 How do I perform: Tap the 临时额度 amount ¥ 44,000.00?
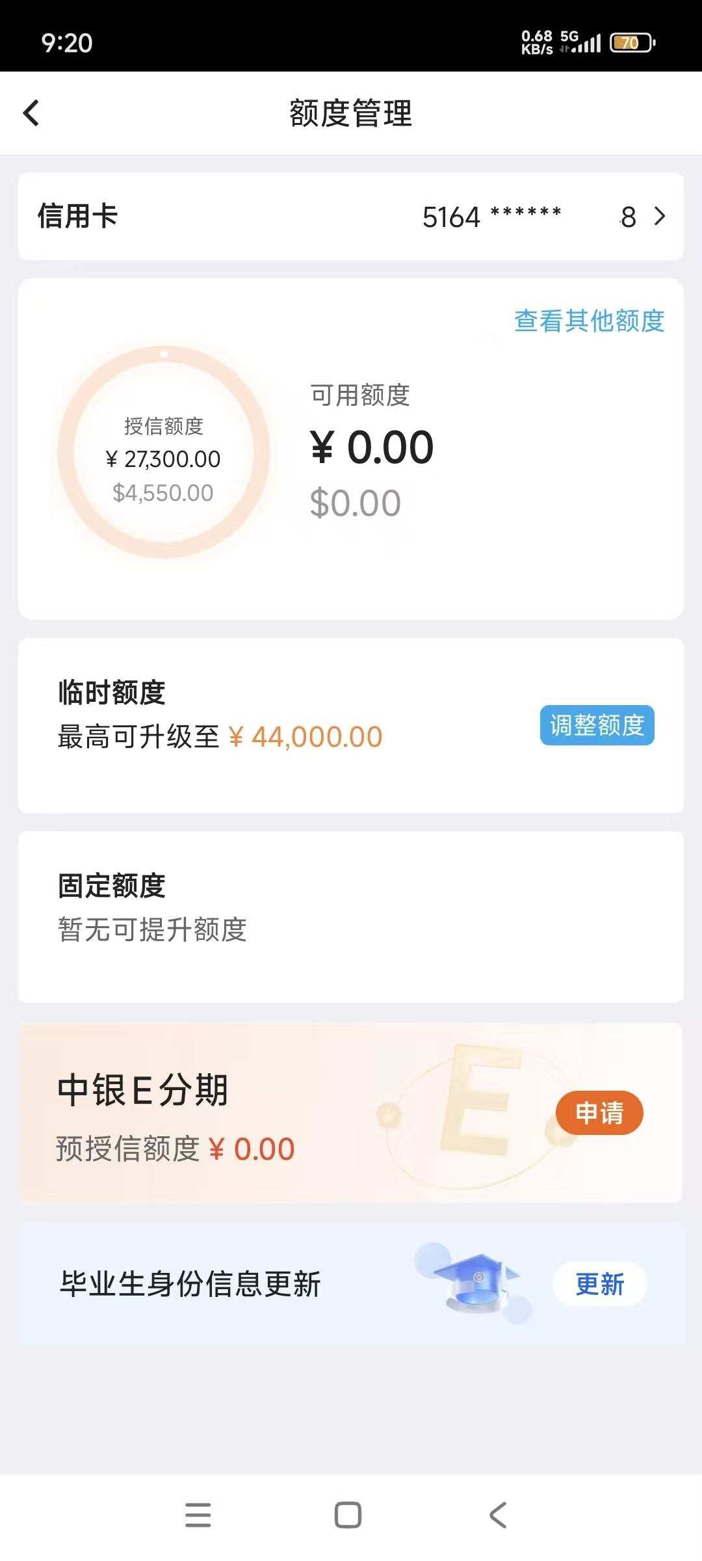[x=305, y=737]
